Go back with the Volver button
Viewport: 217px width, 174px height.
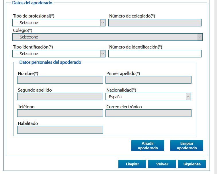tap(162, 164)
